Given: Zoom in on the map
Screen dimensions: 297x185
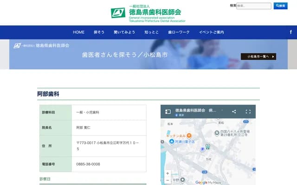Looking at the screenshot, I should point(168,173).
